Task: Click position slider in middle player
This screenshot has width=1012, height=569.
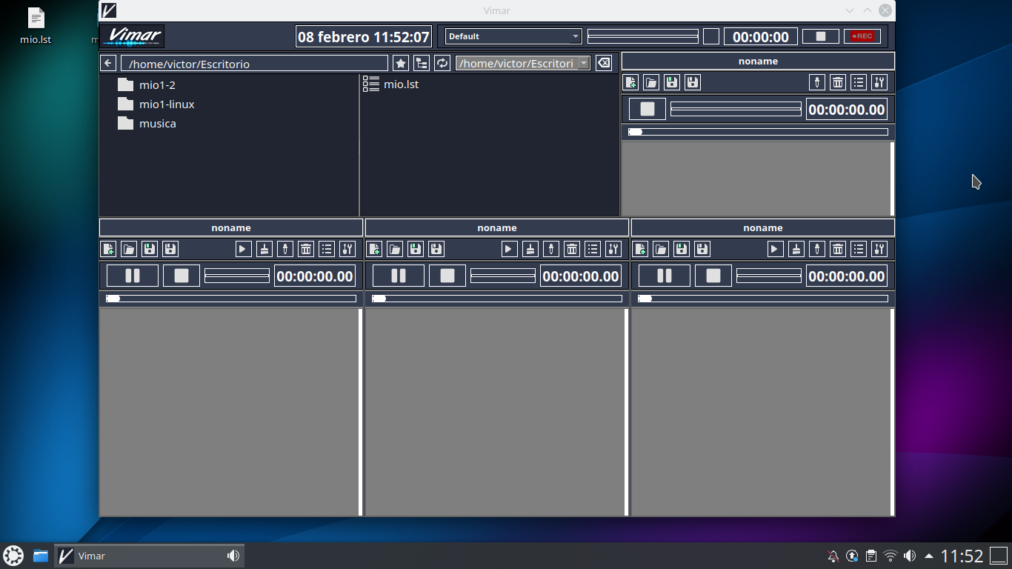Action: pyautogui.click(x=497, y=299)
